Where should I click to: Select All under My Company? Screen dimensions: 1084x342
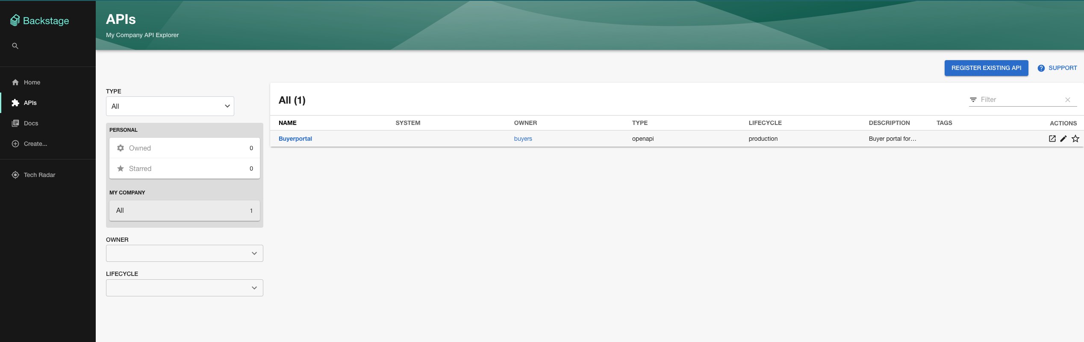(x=185, y=211)
